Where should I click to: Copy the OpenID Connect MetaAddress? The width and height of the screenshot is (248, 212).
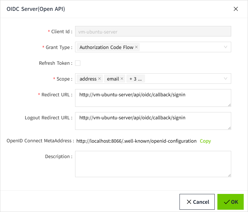pyautogui.click(x=205, y=141)
